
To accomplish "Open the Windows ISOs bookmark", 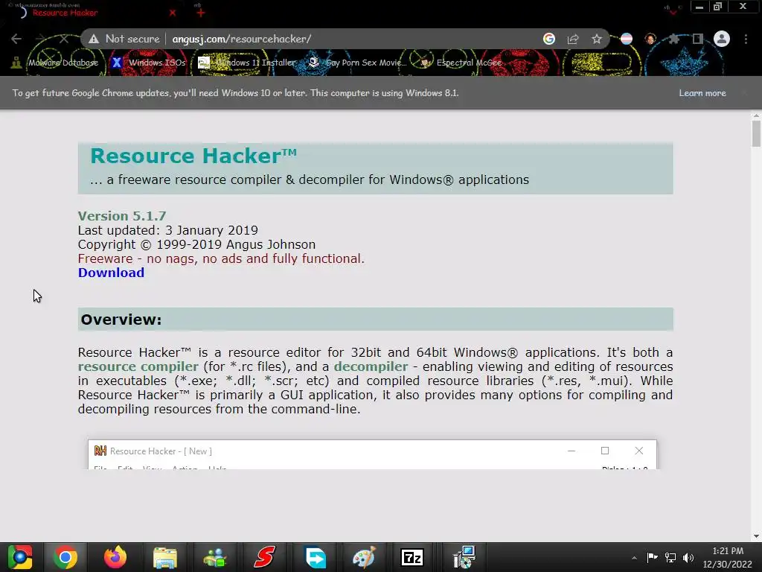I will tap(149, 63).
